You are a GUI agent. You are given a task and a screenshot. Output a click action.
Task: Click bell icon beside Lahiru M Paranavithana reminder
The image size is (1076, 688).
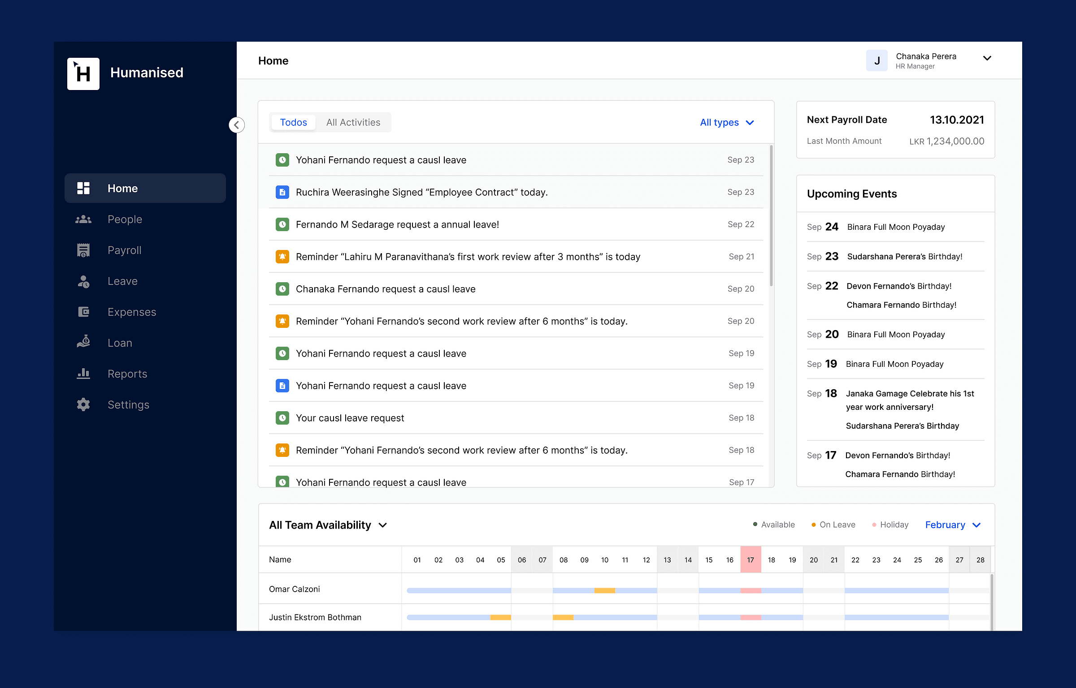282,257
